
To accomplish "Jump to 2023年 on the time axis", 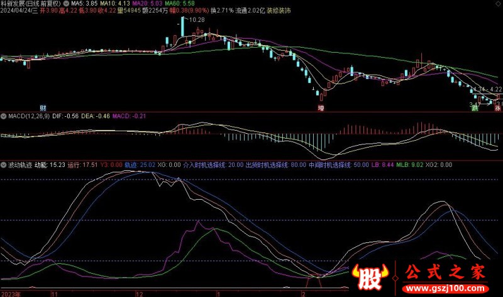I will click(11, 294).
